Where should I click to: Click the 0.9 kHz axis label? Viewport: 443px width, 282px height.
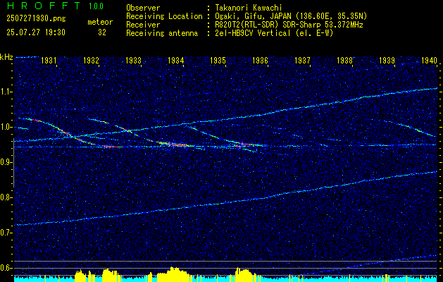coord(6,162)
